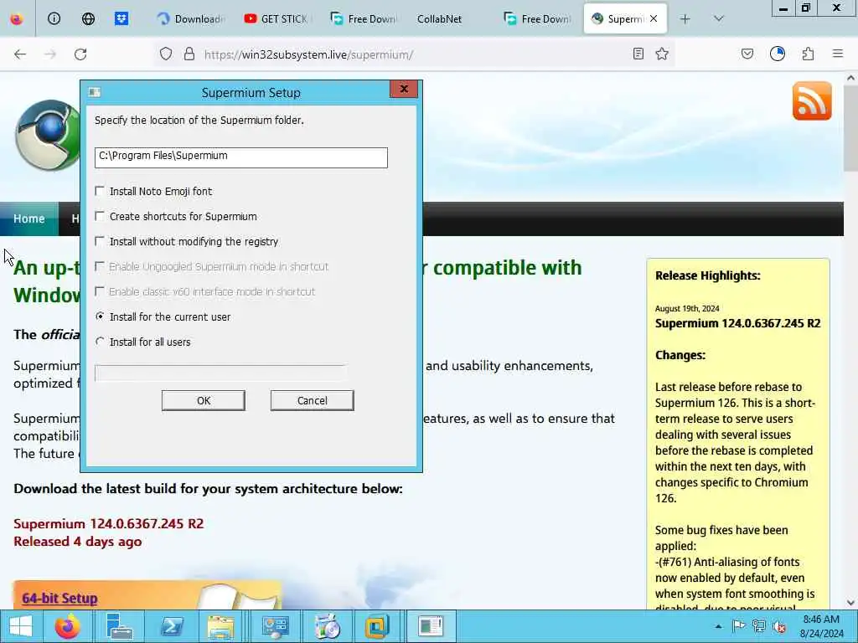Open Firefox account icon
Screen dimensions: 858x643
777,54
